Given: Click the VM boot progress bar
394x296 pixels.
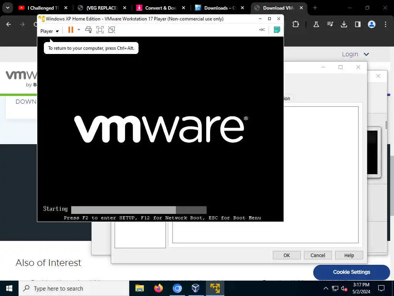Looking at the screenshot, I should coord(139,210).
